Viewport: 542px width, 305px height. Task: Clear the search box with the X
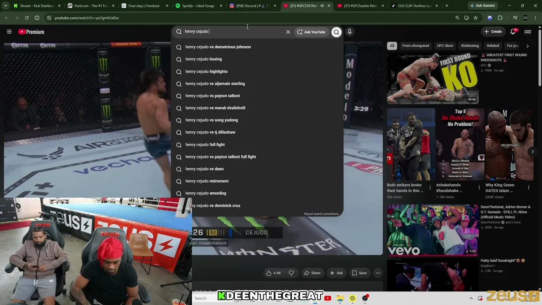click(x=288, y=32)
